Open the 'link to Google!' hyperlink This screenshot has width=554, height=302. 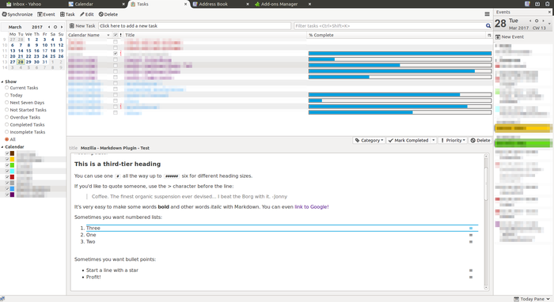coord(312,207)
